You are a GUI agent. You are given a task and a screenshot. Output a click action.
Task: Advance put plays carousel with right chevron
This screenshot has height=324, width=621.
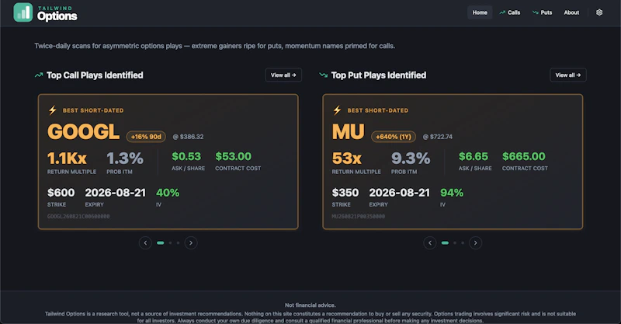[x=475, y=242]
